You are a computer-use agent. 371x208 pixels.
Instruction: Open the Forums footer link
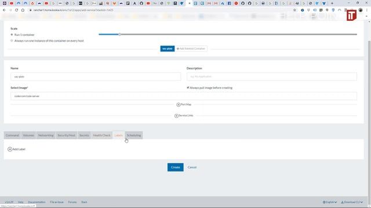[72, 202]
